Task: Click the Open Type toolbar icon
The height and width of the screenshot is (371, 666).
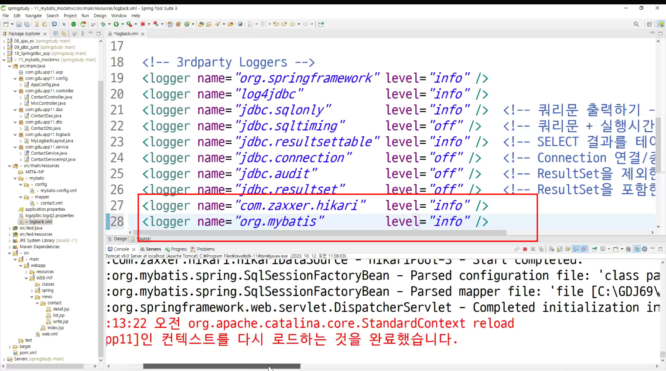Action: (x=201, y=24)
